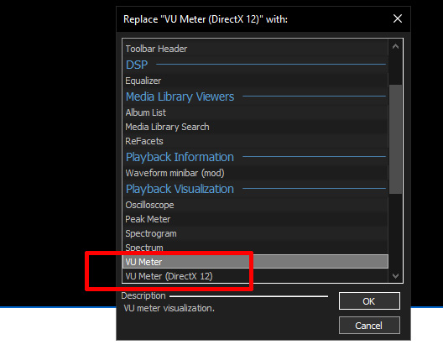Screen dimensions: 443x355
Task: Choose Waveform minibar (mod)
Action: (x=255, y=173)
